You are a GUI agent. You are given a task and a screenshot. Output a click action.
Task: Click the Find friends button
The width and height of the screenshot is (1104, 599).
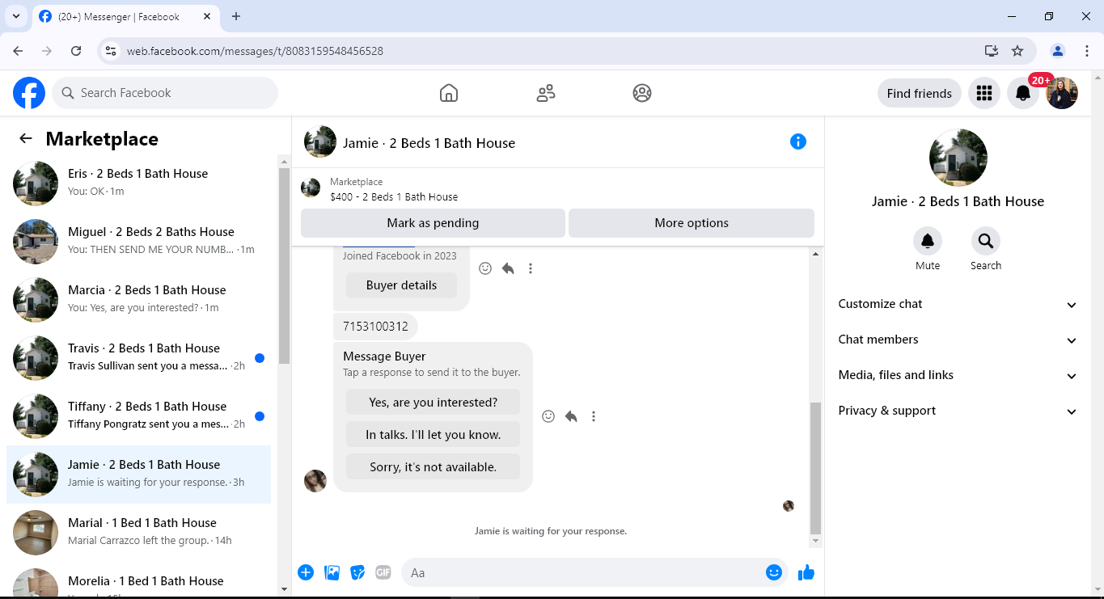pos(920,93)
